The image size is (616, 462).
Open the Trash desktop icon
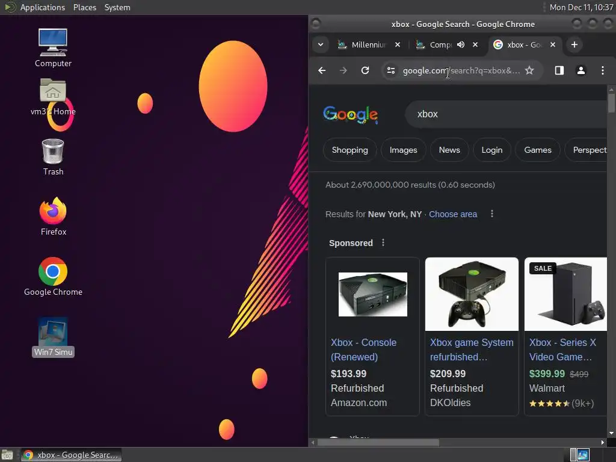(53, 157)
